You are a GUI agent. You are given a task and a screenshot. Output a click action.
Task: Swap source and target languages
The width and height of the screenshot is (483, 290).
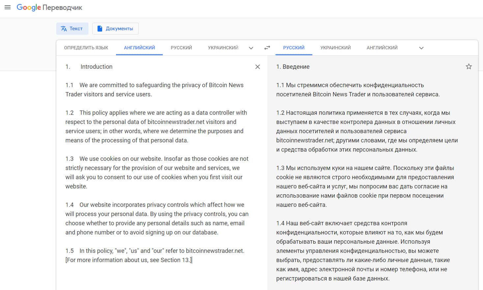point(267,48)
